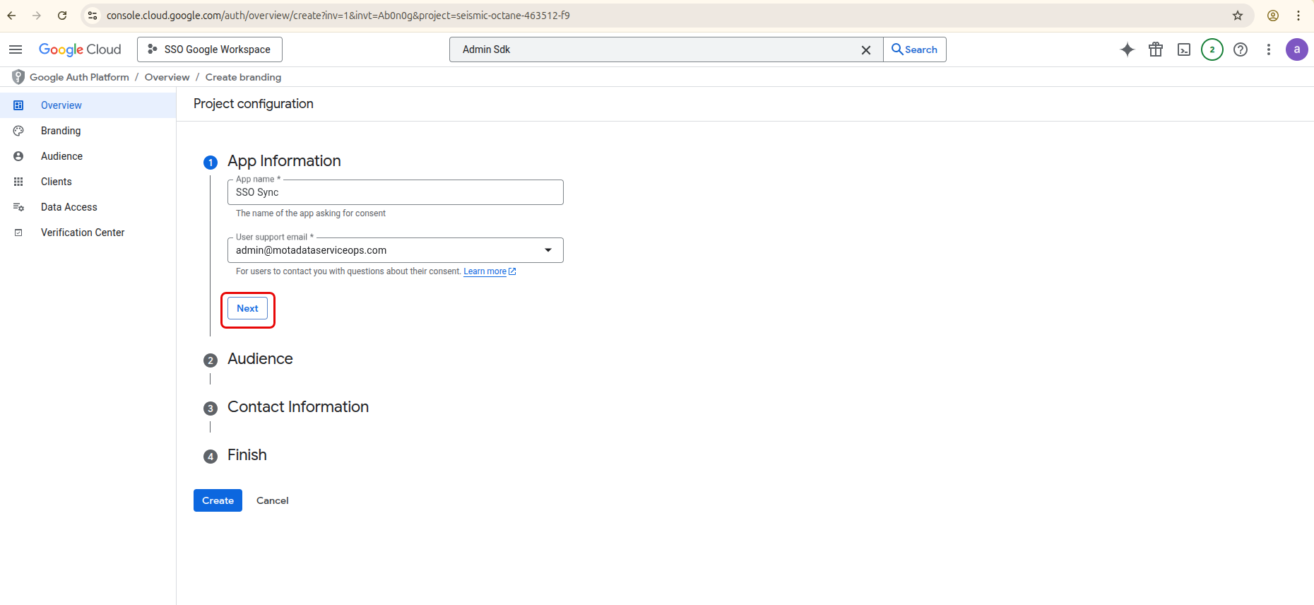This screenshot has height=605, width=1314.
Task: Open the console three-dot settings menu
Action: 1269,49
